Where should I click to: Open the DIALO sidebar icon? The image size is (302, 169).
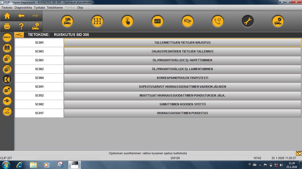[7, 37]
